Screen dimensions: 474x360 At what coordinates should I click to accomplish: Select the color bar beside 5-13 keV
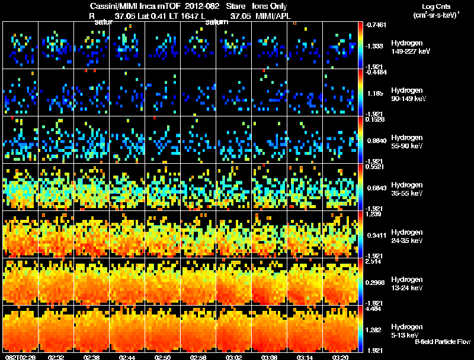(x=360, y=329)
